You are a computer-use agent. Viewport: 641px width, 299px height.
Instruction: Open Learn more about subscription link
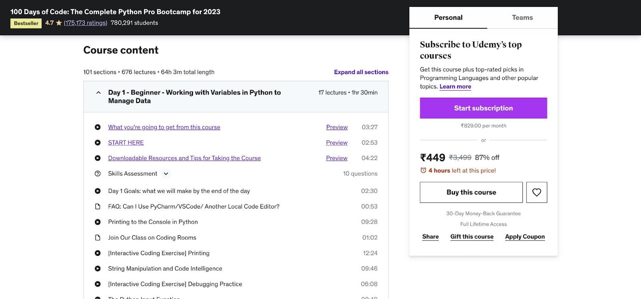click(x=455, y=86)
